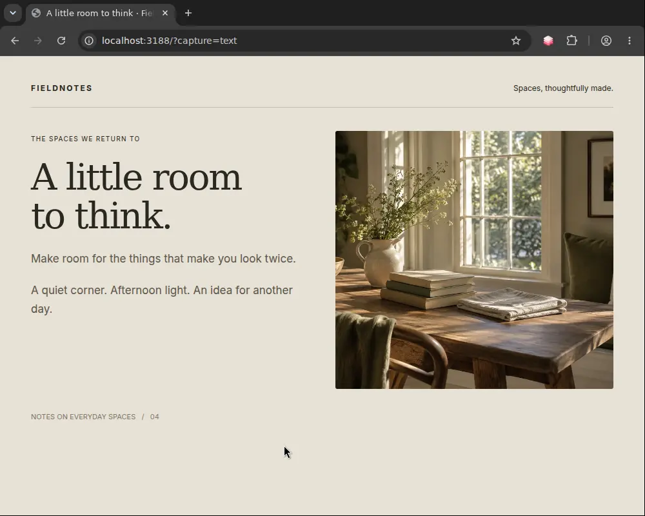Click the 'A little room to think.' headline
The image size is (645, 516).
136,197
